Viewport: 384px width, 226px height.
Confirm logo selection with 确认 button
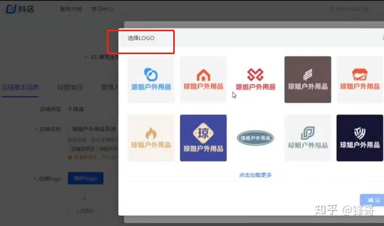tap(372, 200)
